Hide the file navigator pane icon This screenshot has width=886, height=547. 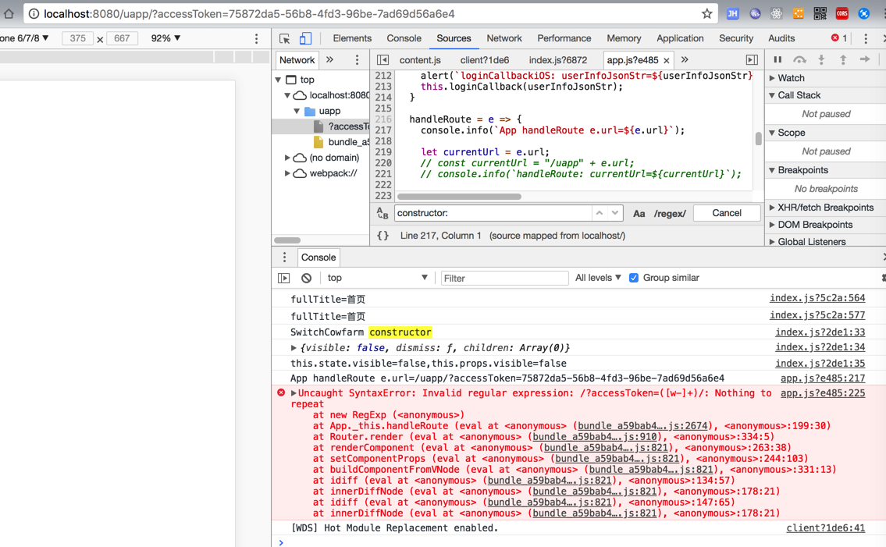coord(383,60)
